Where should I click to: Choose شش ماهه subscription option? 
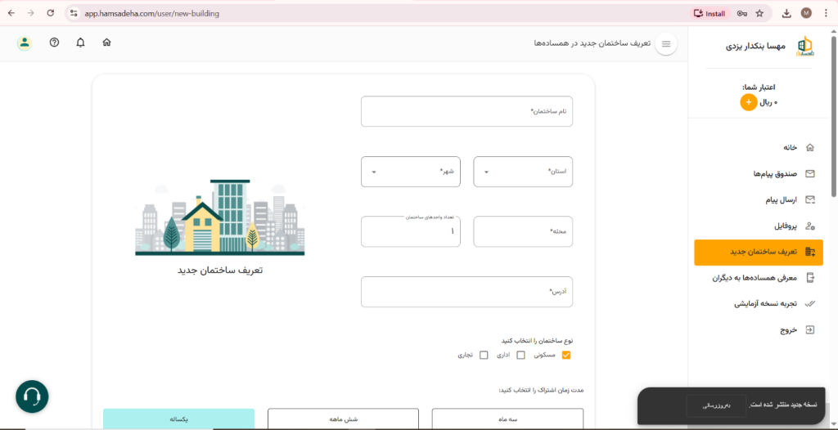tap(343, 419)
